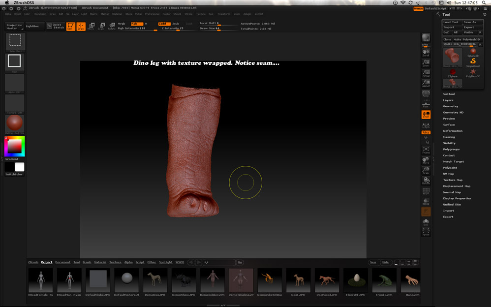The width and height of the screenshot is (491, 307).
Task: Click the GoZ button
Action: point(446,32)
